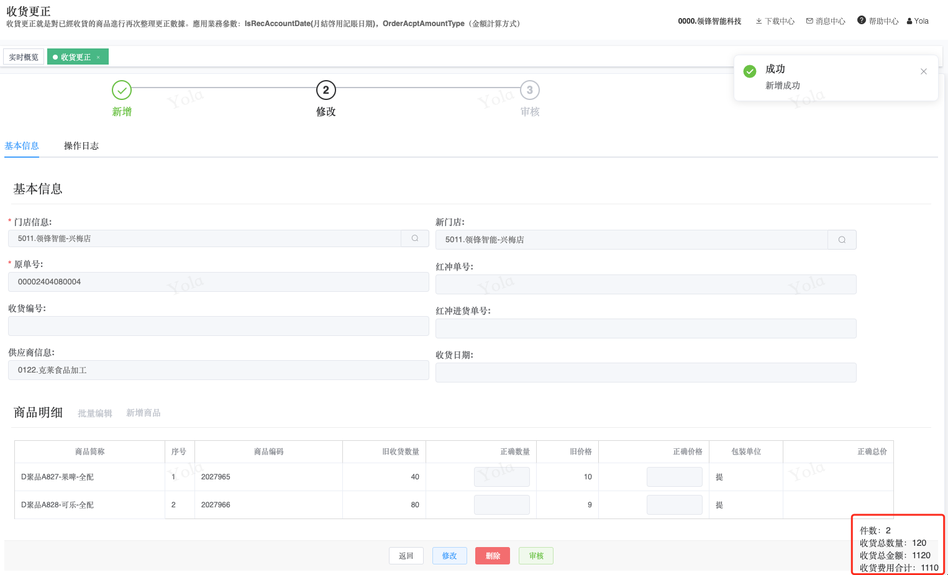Focus the 供应商信息 input field
The height and width of the screenshot is (575, 948).
(x=219, y=370)
